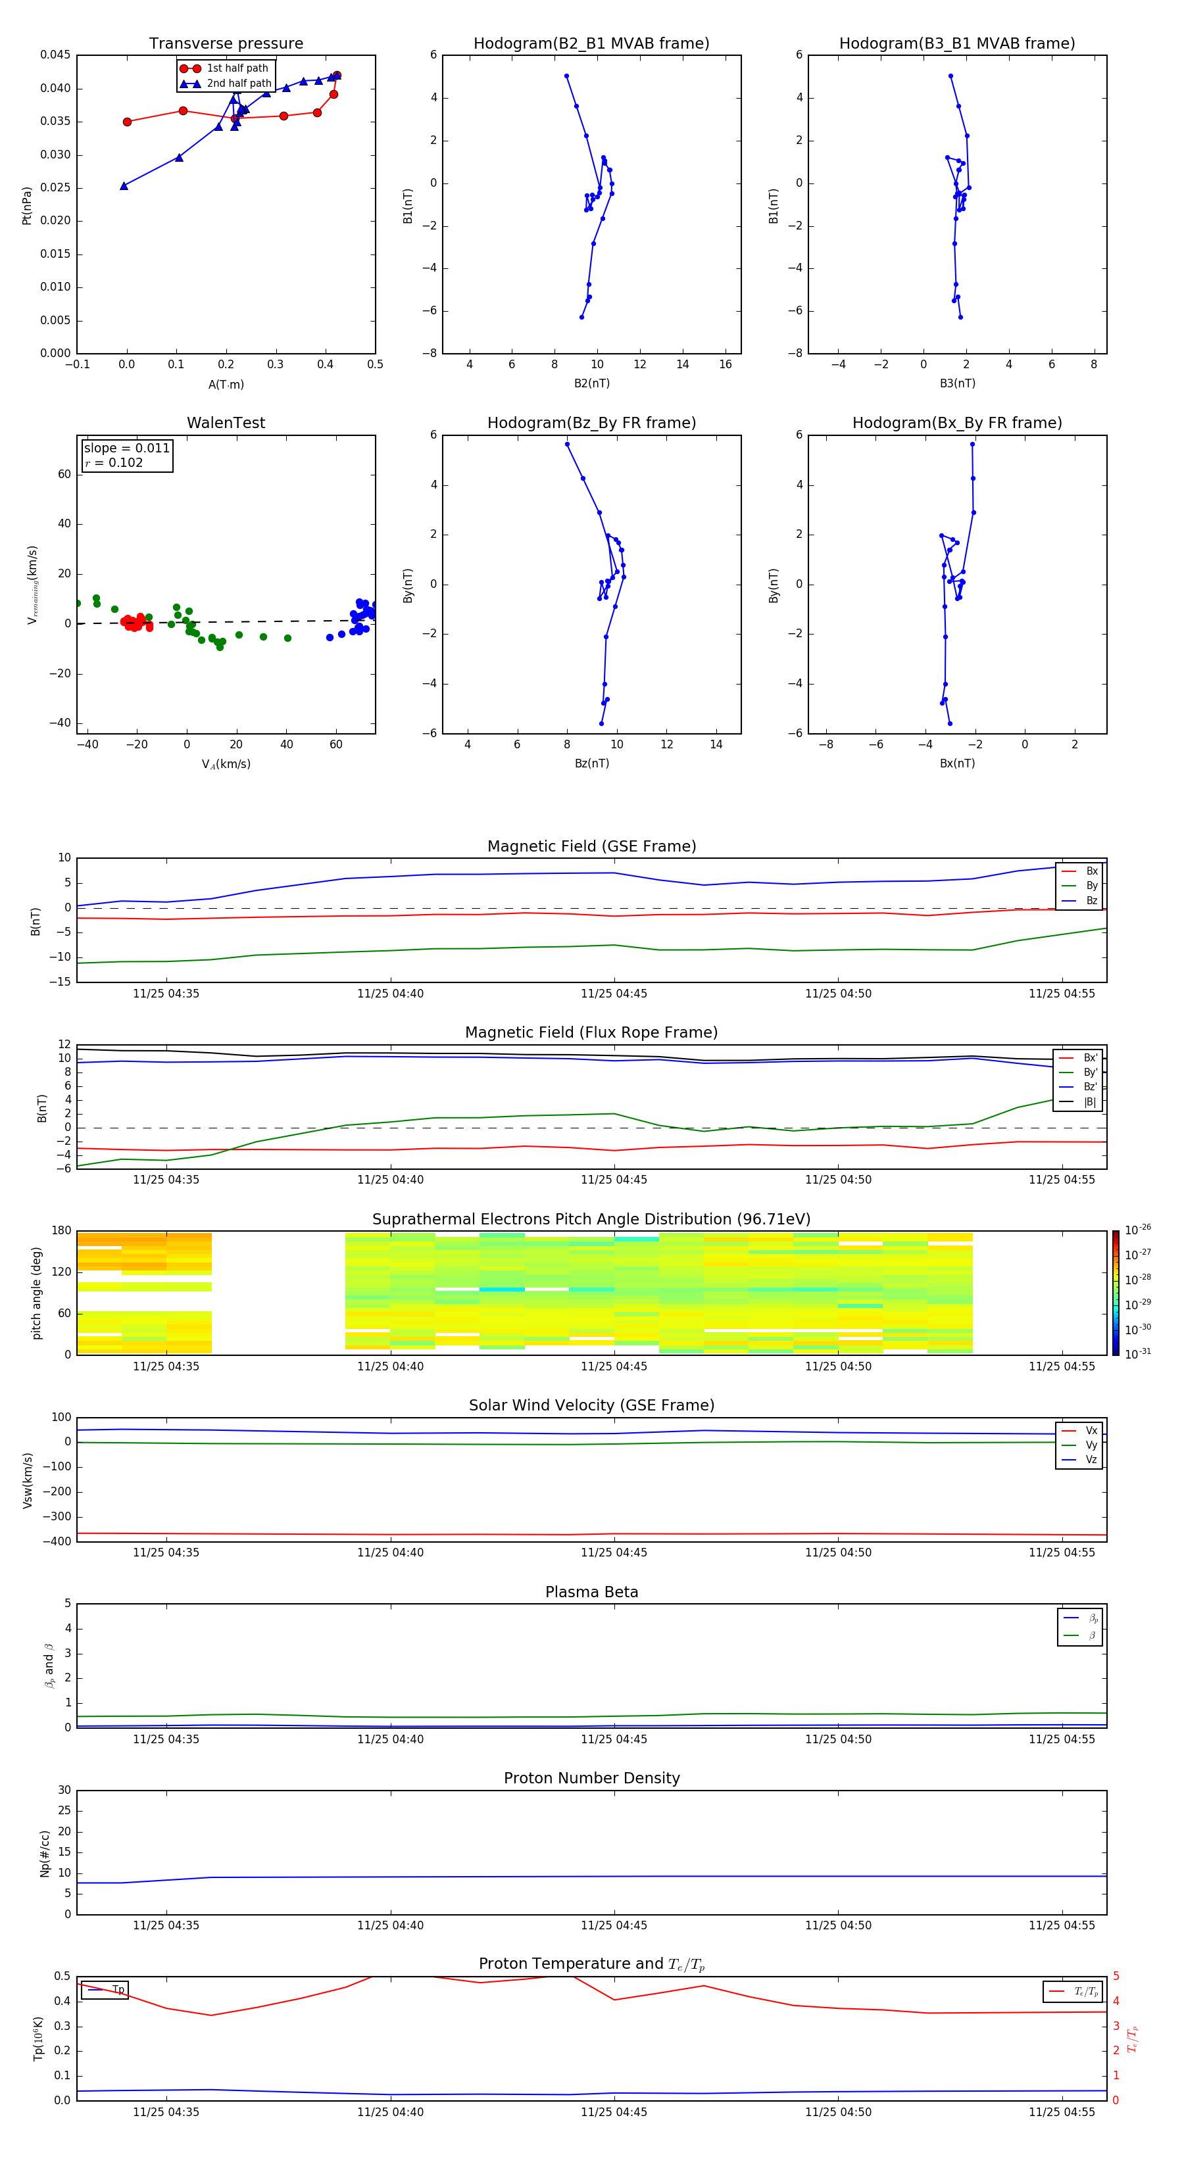Click the 'Suprathermal Electrons Pitch Angle Distribution' title
The width and height of the screenshot is (1184, 2170).
pyautogui.click(x=591, y=1219)
